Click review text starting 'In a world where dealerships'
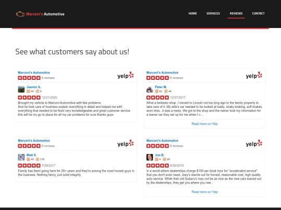This screenshot has width=281, height=210. pyautogui.click(x=204, y=177)
